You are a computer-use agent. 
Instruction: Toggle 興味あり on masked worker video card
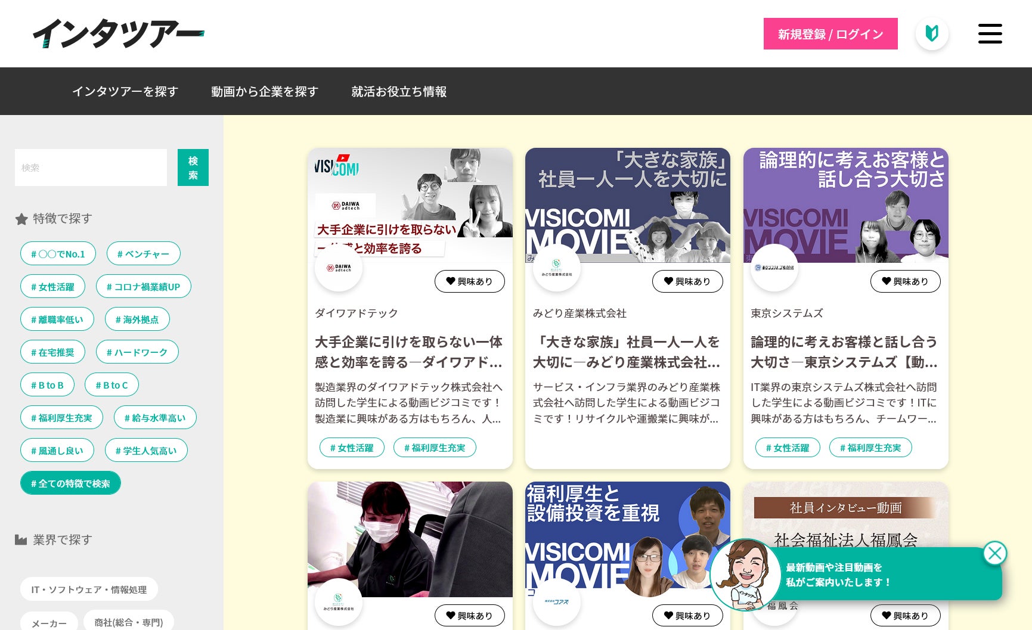click(470, 616)
